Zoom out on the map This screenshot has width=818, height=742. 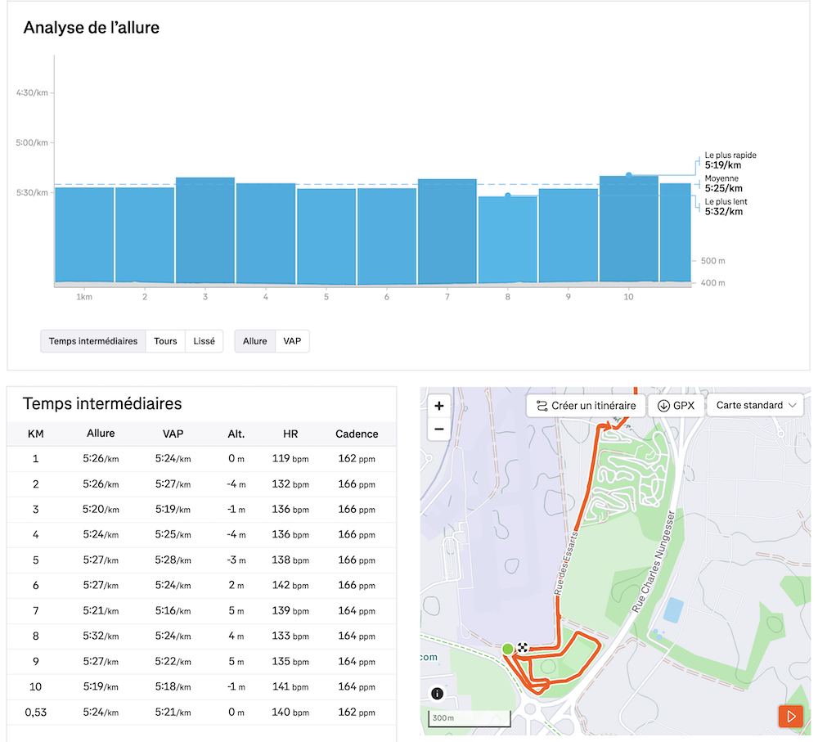pyautogui.click(x=439, y=429)
